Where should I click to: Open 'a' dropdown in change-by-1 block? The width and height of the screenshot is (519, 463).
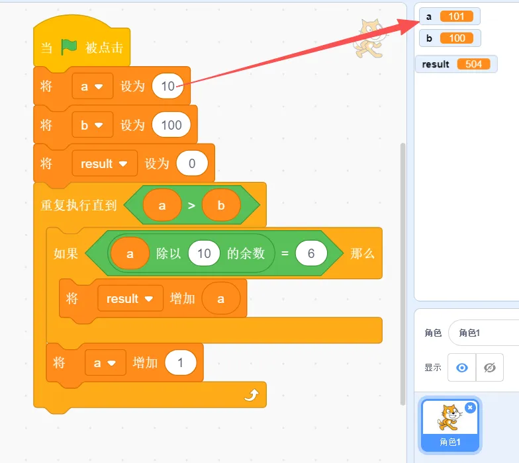pyautogui.click(x=105, y=362)
